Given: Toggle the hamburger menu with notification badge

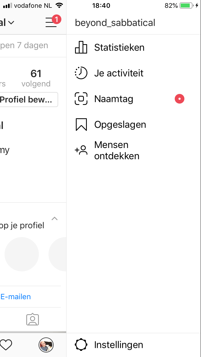Looking at the screenshot, I should pyautogui.click(x=51, y=22).
